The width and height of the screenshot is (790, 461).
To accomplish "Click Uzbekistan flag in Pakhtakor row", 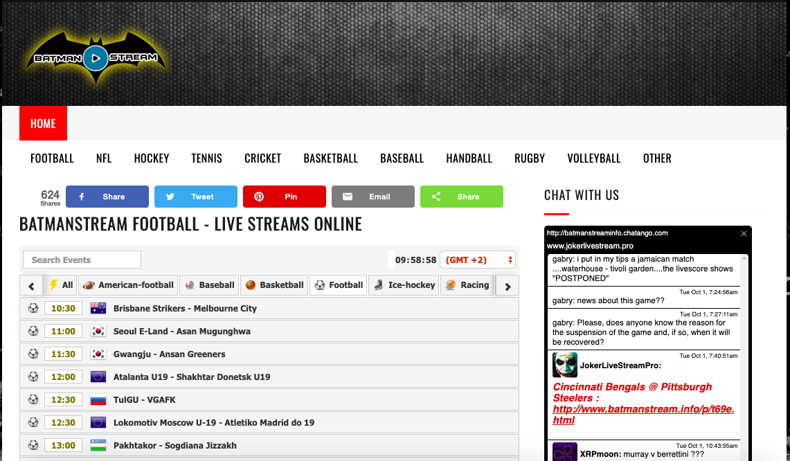I will click(x=98, y=445).
